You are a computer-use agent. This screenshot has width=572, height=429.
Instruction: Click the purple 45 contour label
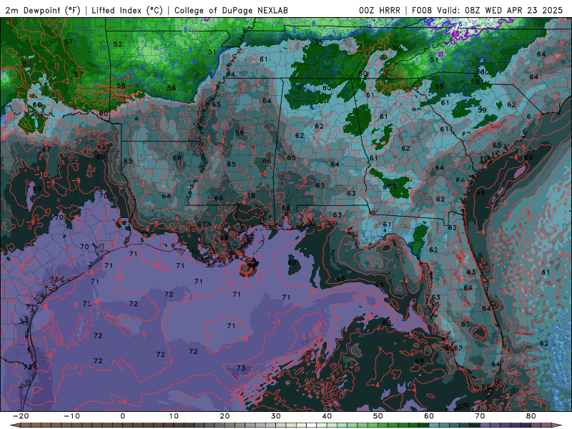[x=455, y=34]
